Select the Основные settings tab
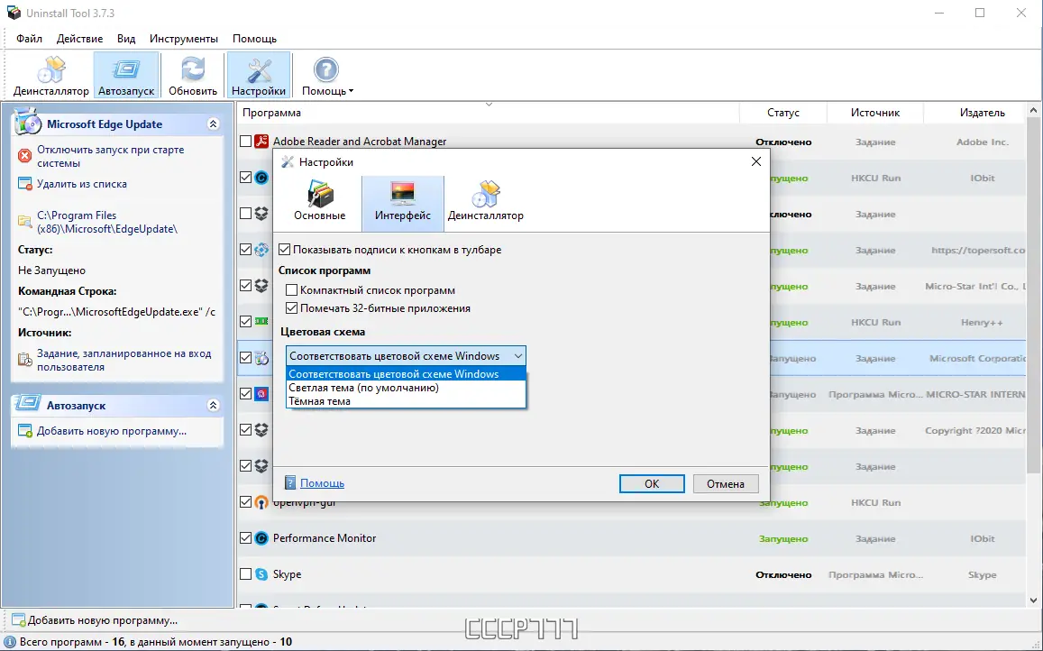The height and width of the screenshot is (651, 1043). tap(320, 203)
